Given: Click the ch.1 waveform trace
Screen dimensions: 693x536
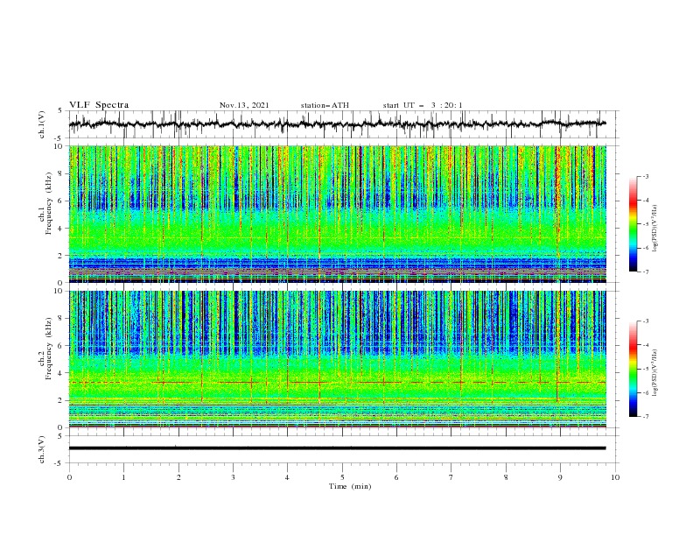Looking at the screenshot, I should coord(338,123).
